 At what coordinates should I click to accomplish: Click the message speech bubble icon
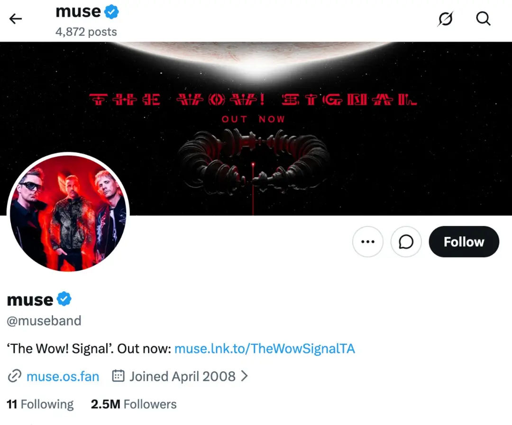[406, 242]
